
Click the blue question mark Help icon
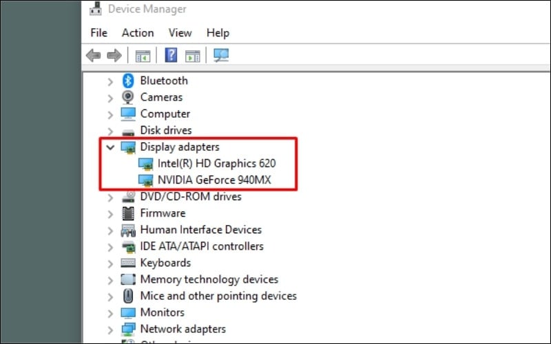click(171, 55)
